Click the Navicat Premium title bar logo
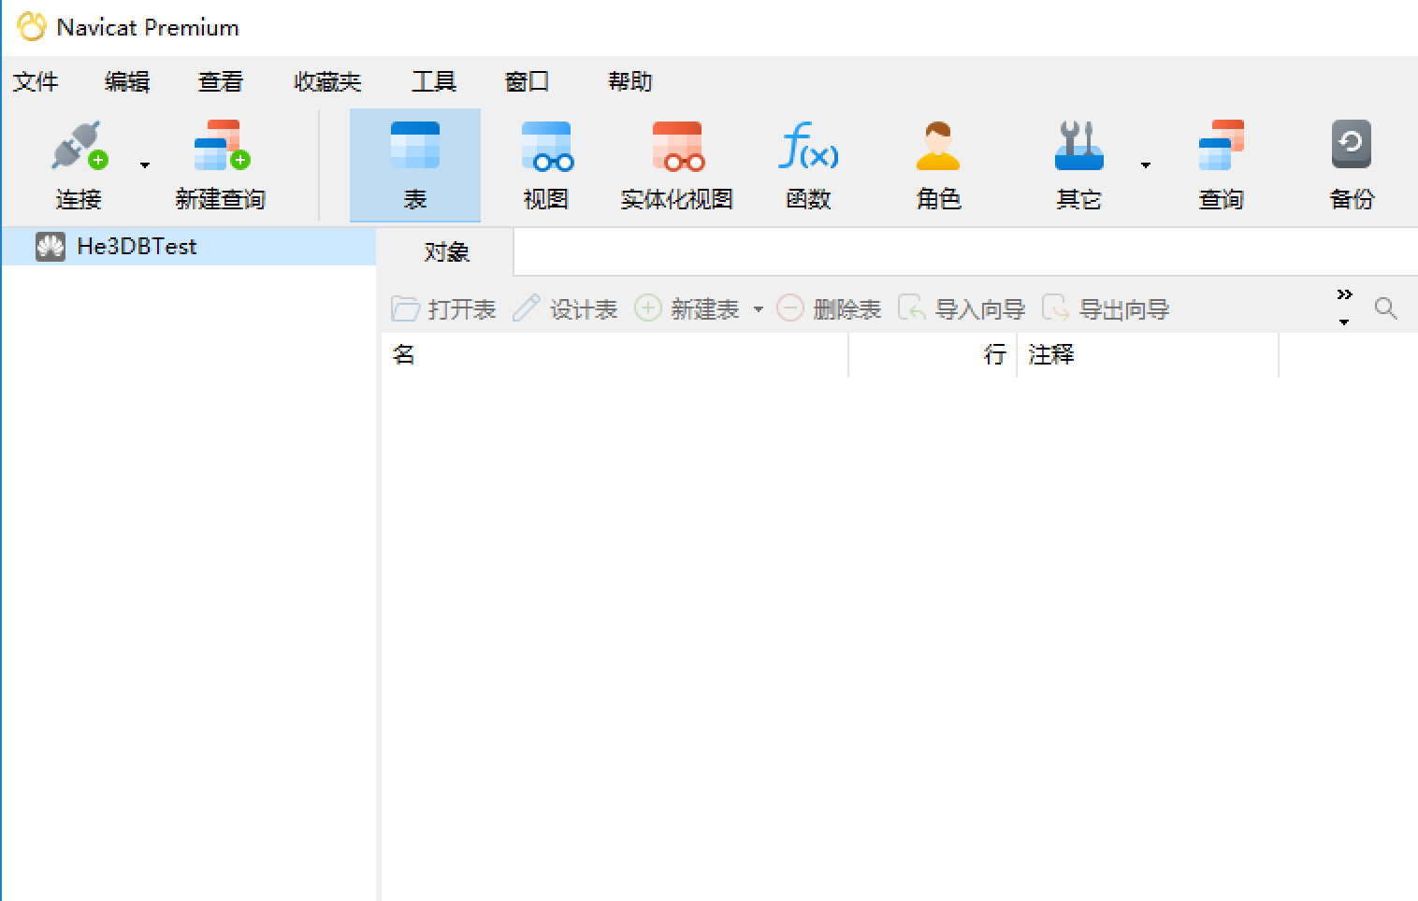 pyautogui.click(x=31, y=27)
